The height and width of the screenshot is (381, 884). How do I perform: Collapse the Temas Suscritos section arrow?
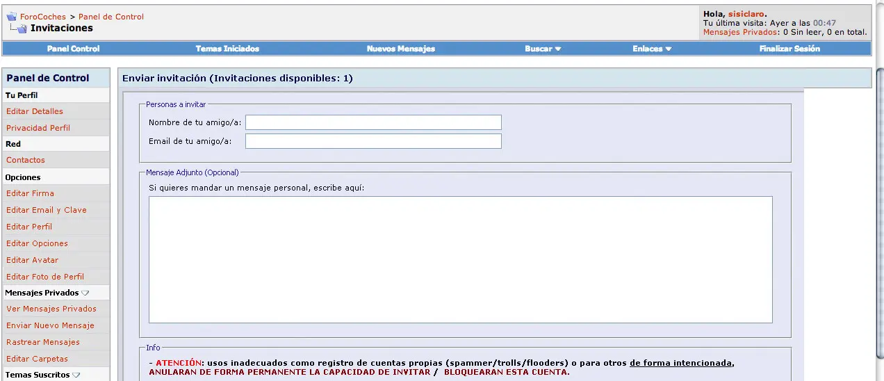pyautogui.click(x=76, y=375)
